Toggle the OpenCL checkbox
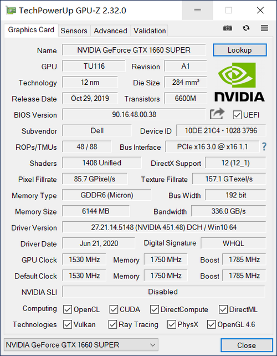Viewport: 277px width, 356px height. pyautogui.click(x=68, y=309)
